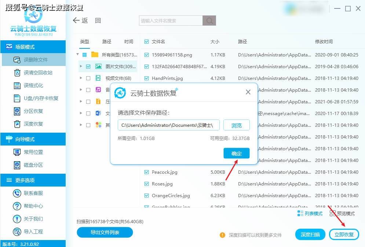Switch to the 时间 tab

(x=129, y=42)
